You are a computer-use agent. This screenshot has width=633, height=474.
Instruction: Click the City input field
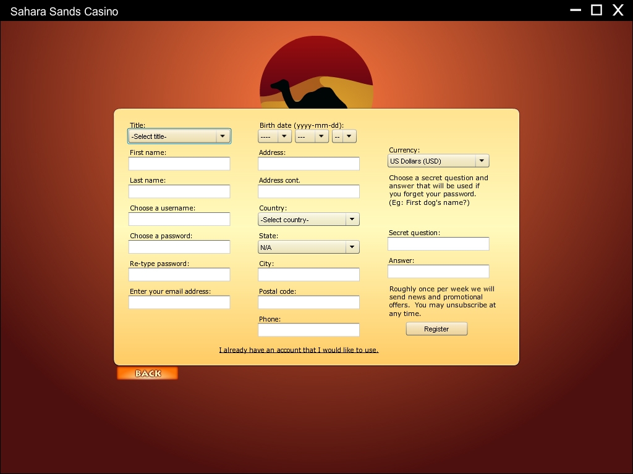[308, 275]
